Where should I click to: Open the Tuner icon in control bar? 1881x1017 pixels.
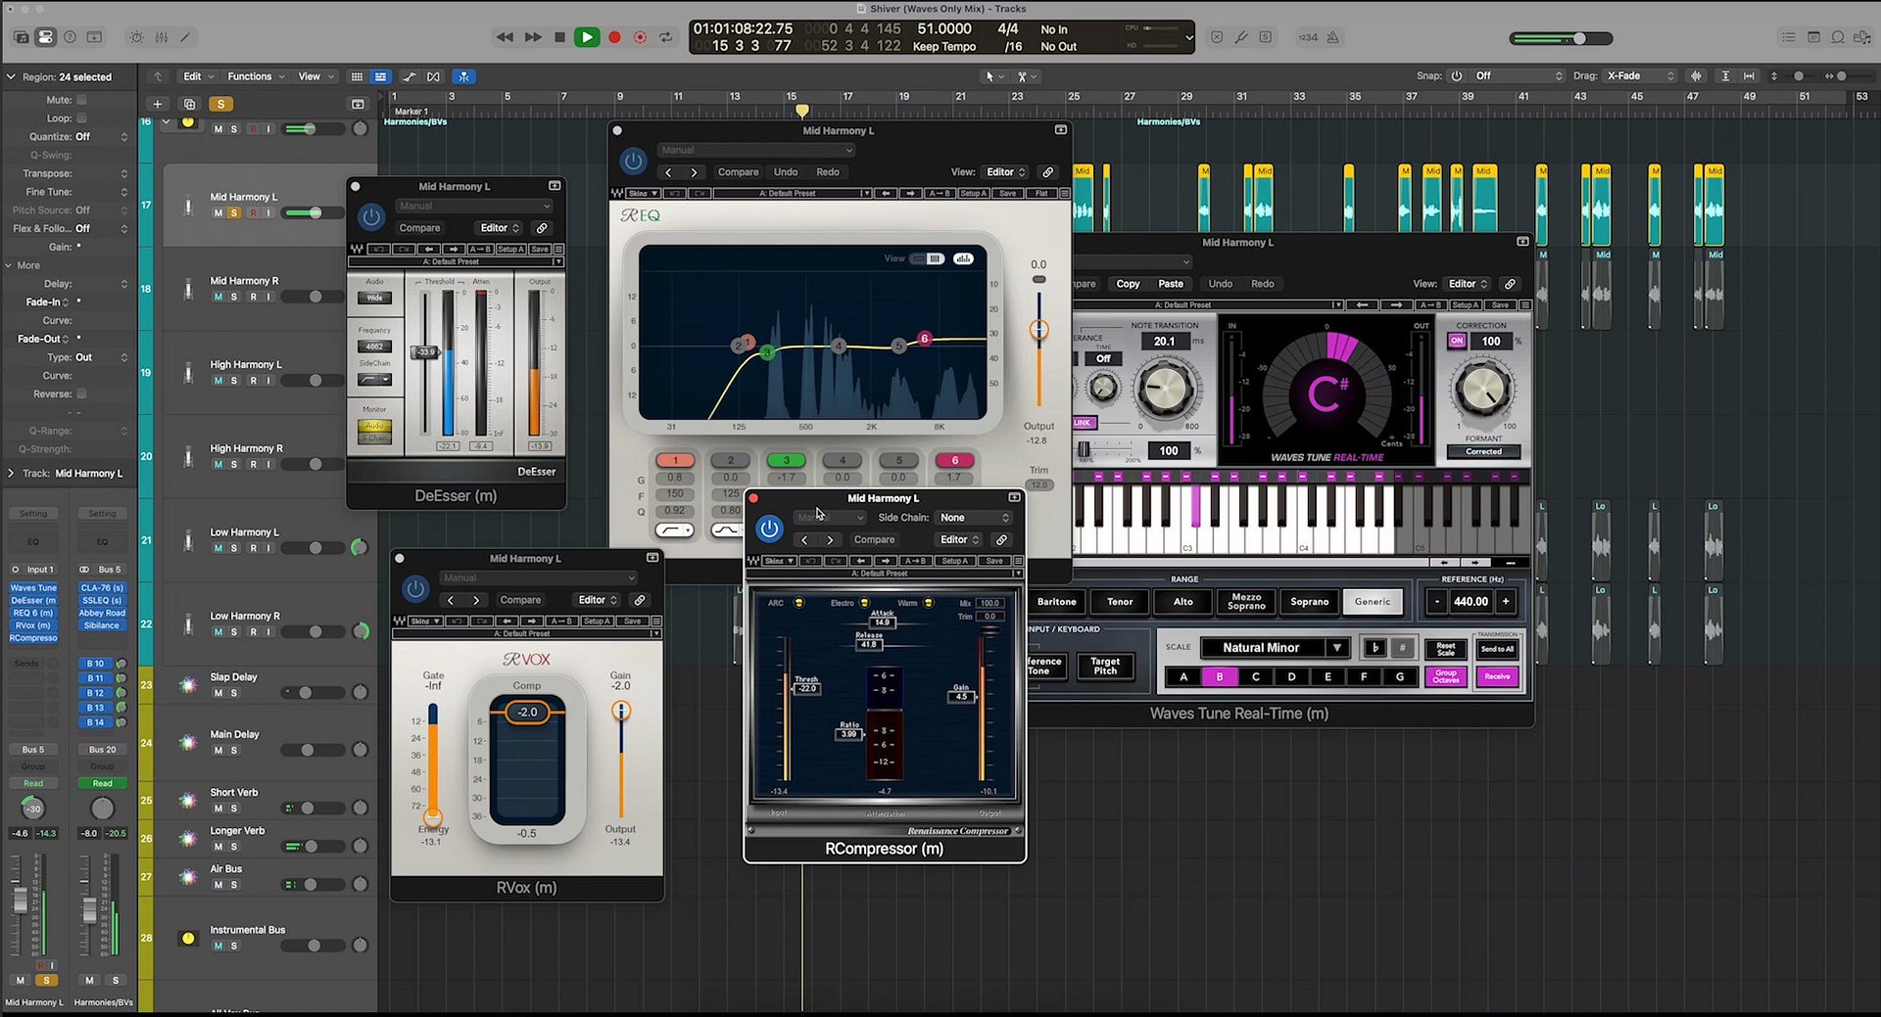pyautogui.click(x=1240, y=37)
